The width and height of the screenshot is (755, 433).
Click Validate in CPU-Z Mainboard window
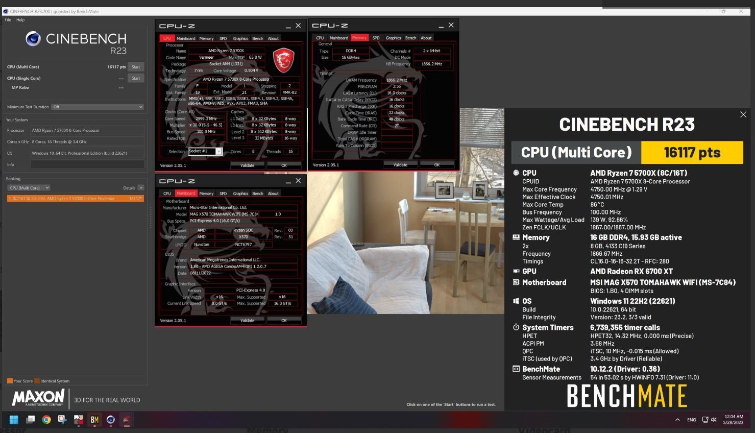click(248, 321)
